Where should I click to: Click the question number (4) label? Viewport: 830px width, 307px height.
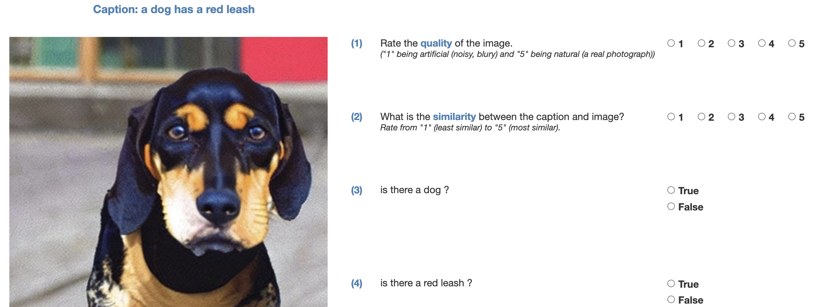coord(357,283)
